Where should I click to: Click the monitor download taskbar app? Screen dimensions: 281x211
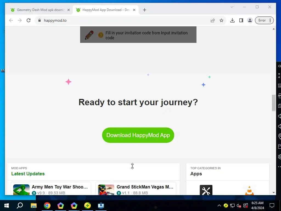(x=101, y=206)
